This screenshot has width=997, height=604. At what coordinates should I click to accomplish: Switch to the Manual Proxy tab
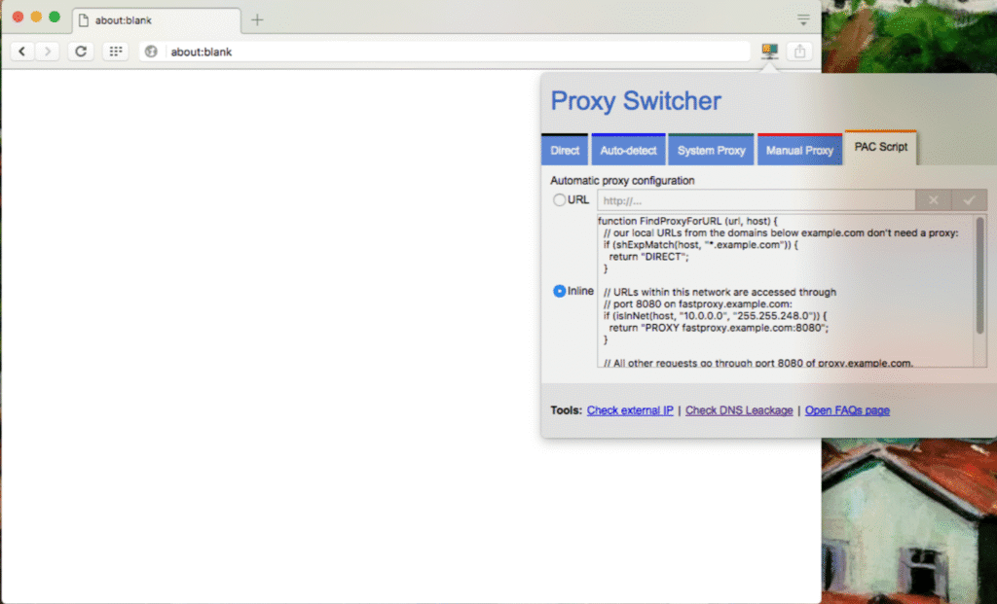click(799, 151)
